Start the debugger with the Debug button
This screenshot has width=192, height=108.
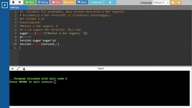coord(43,2)
